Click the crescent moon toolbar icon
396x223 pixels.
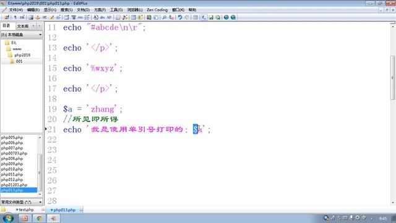(204, 17)
